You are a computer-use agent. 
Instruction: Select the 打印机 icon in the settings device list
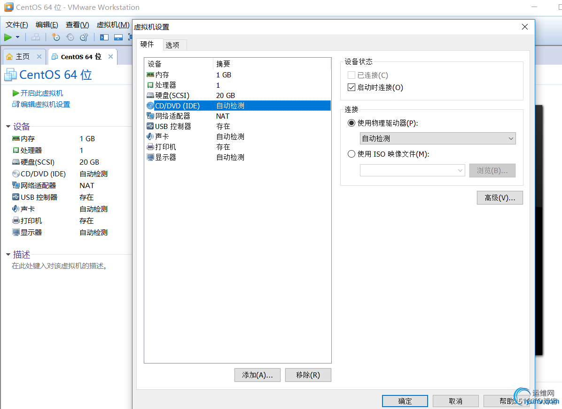(150, 147)
